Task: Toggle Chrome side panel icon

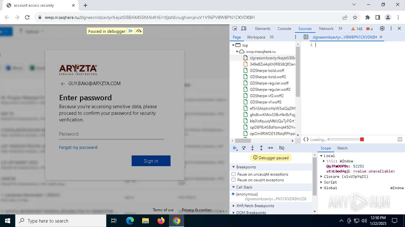Action: 378,17
